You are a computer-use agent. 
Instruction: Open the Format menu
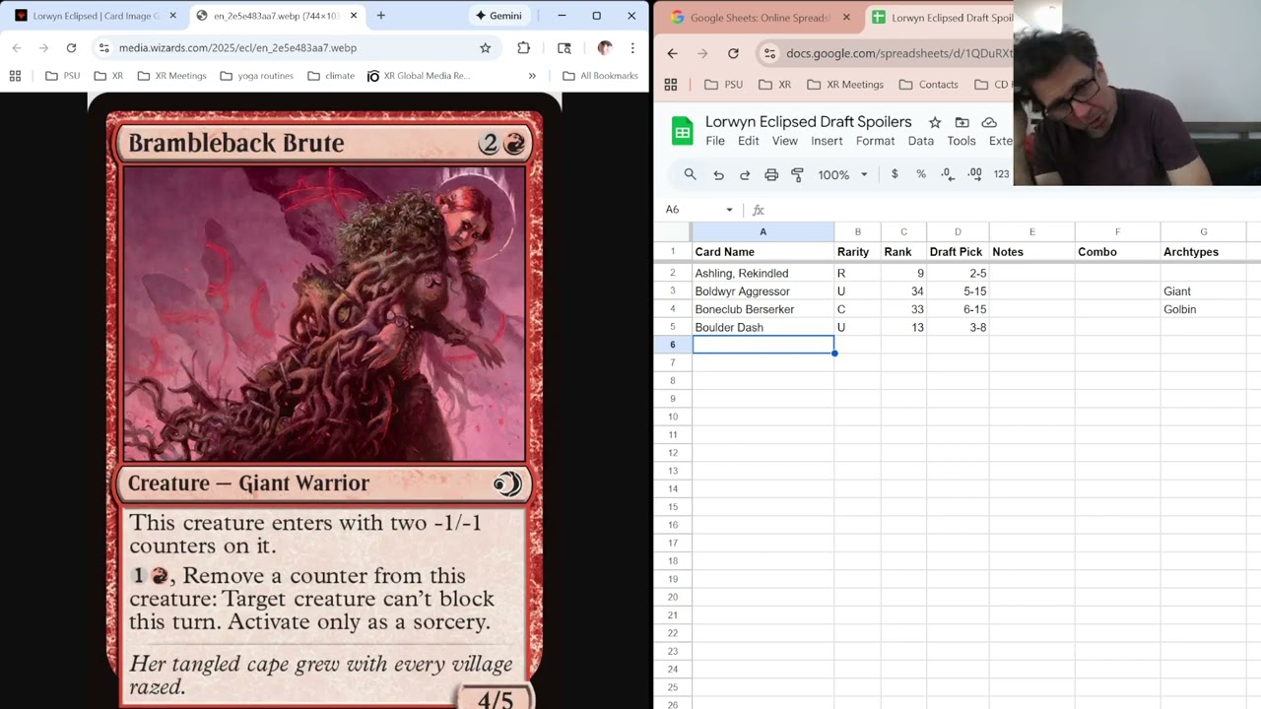(875, 141)
